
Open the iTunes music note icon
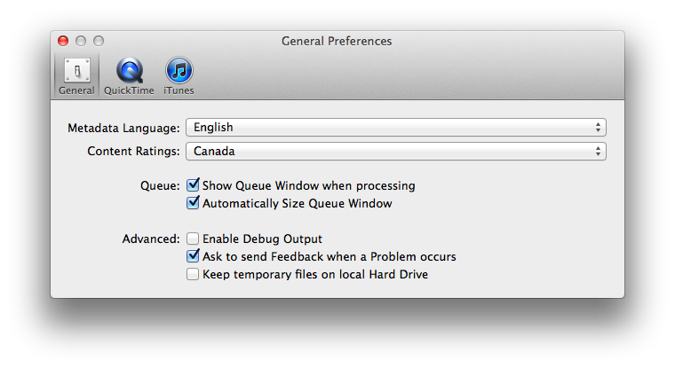click(179, 70)
